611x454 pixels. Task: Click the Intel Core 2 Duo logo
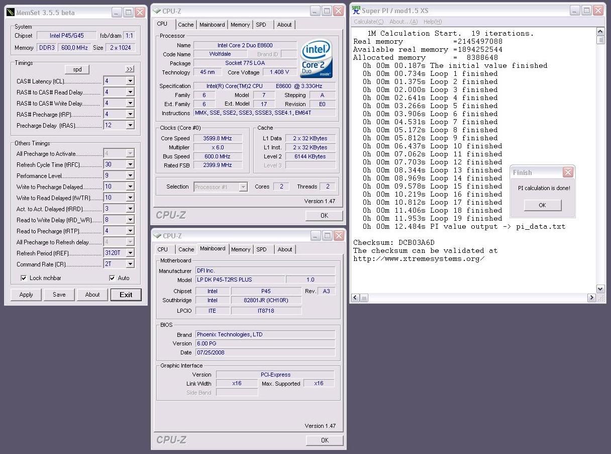coord(317,59)
